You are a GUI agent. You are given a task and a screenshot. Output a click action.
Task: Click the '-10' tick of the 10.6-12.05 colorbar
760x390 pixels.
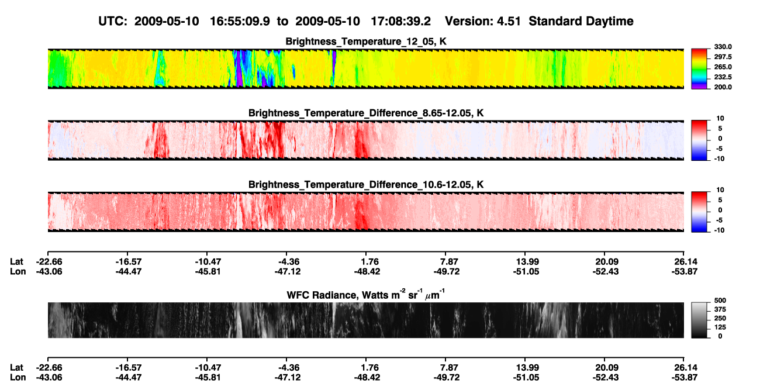[721, 230]
